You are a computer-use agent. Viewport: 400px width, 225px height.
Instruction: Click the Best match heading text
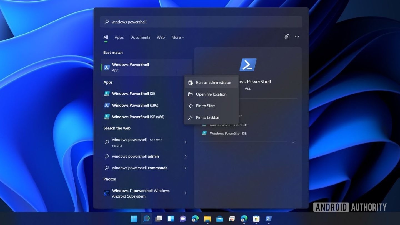113,53
